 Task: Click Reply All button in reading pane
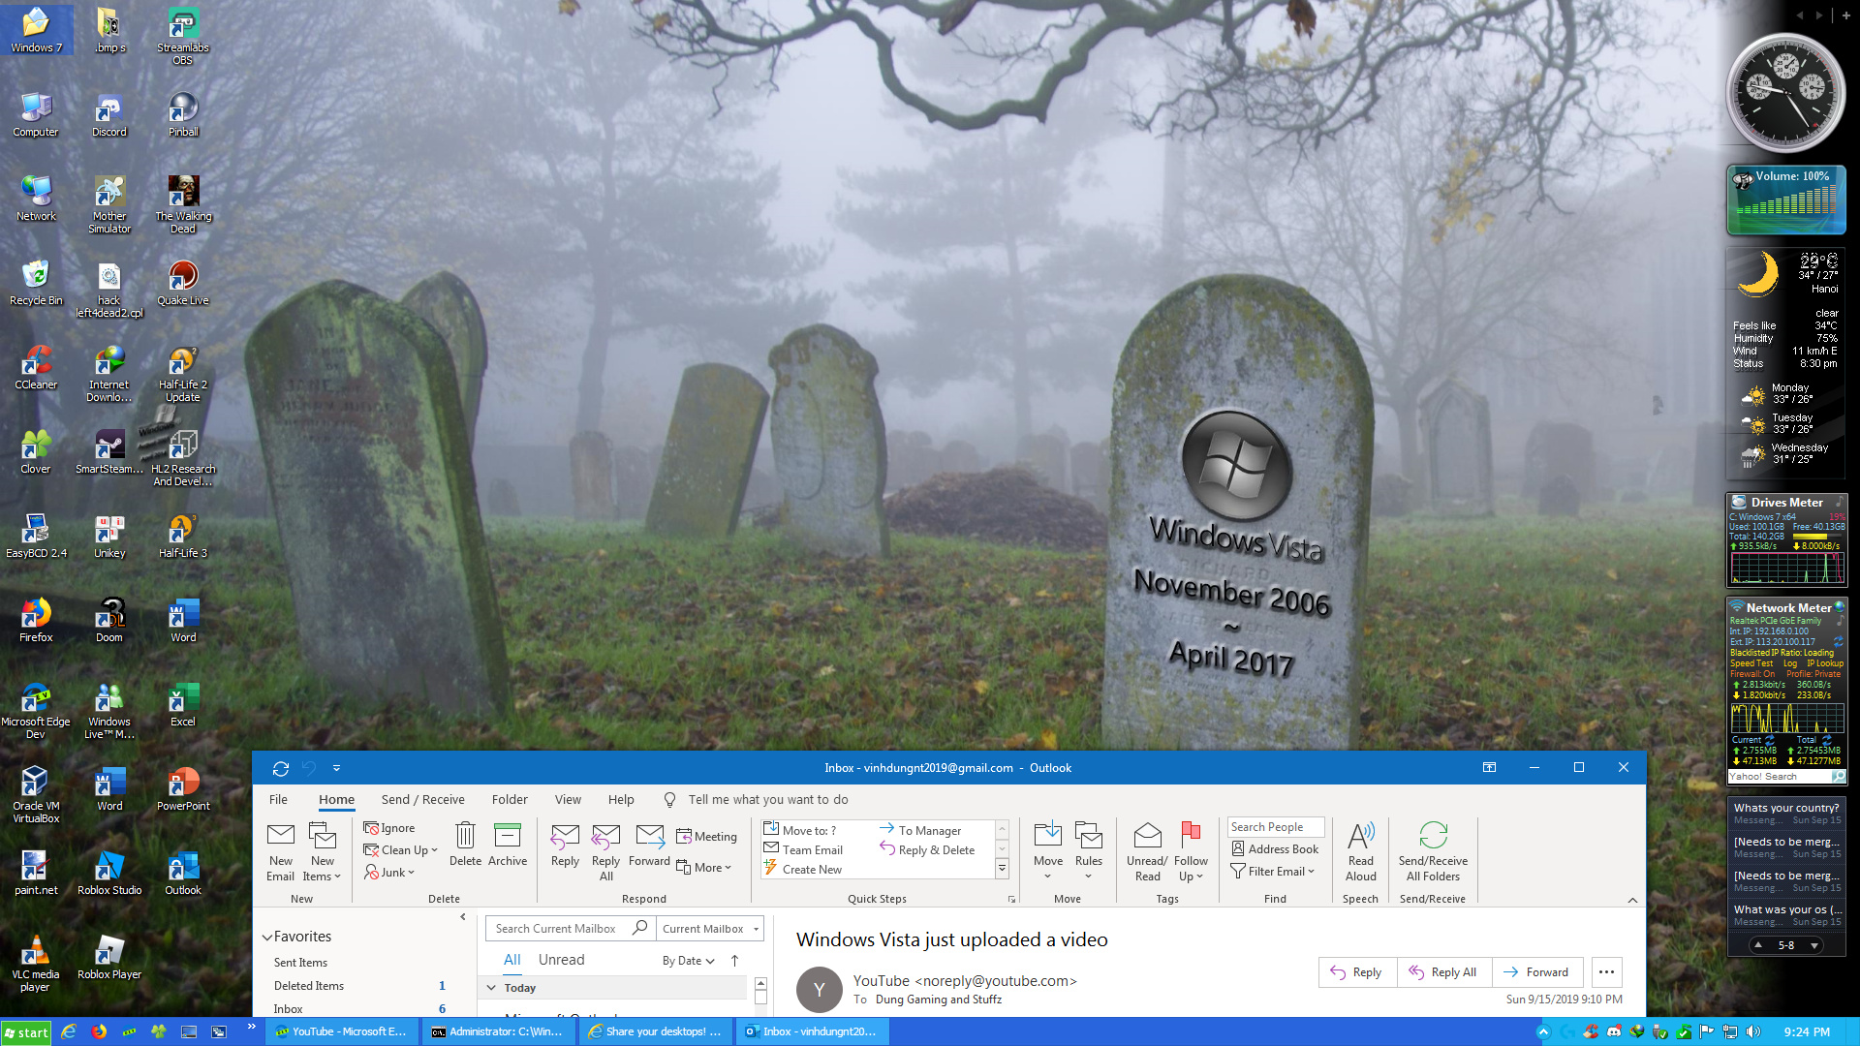pyautogui.click(x=1443, y=972)
